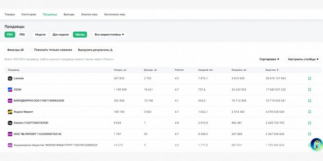
Task: Click the Продажи, шт column header
Action: (239, 70)
